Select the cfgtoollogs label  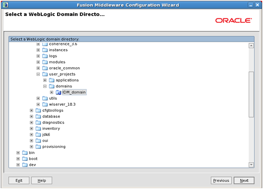[53, 110]
